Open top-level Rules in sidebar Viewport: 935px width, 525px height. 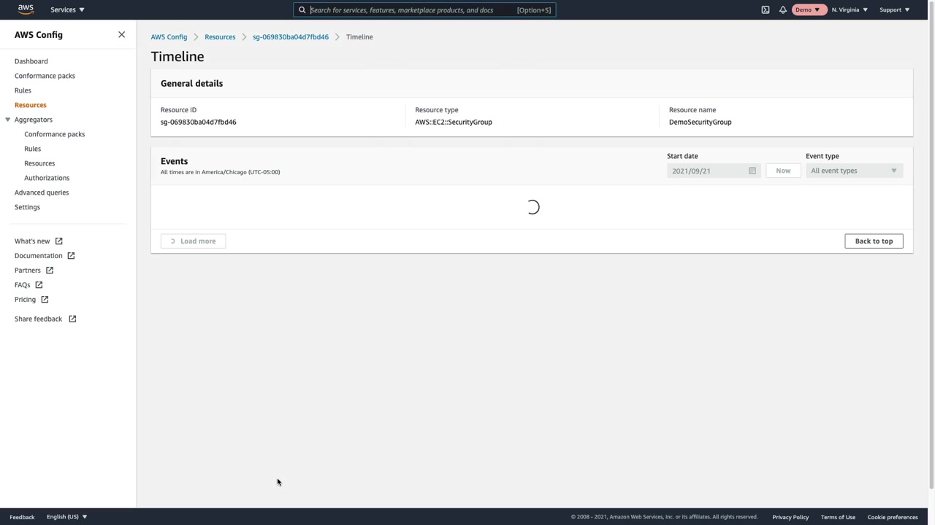click(23, 90)
